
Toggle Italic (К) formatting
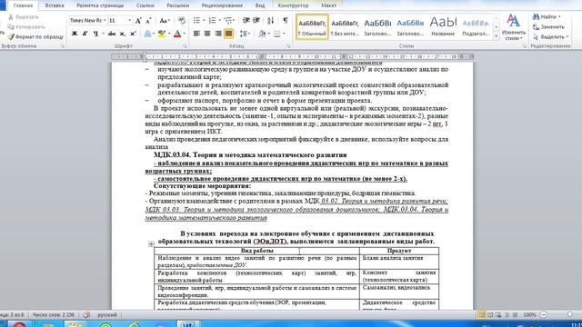85,34
